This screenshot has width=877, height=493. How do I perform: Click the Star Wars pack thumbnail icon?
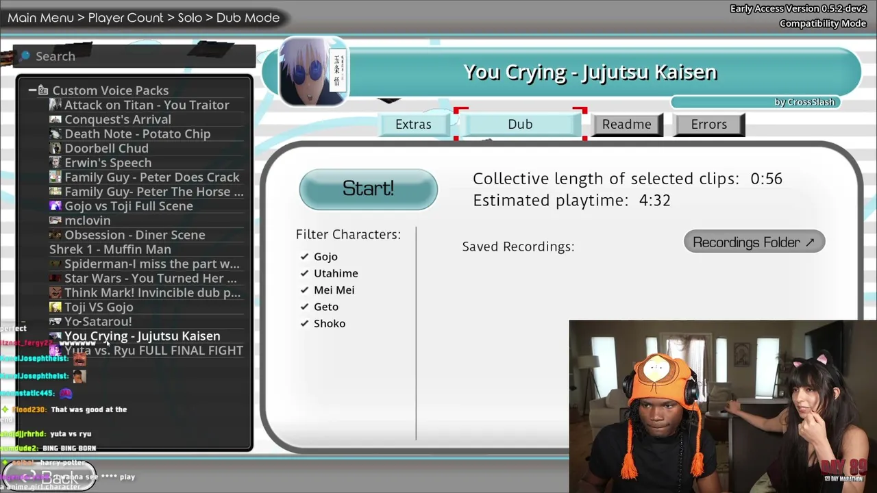click(55, 278)
